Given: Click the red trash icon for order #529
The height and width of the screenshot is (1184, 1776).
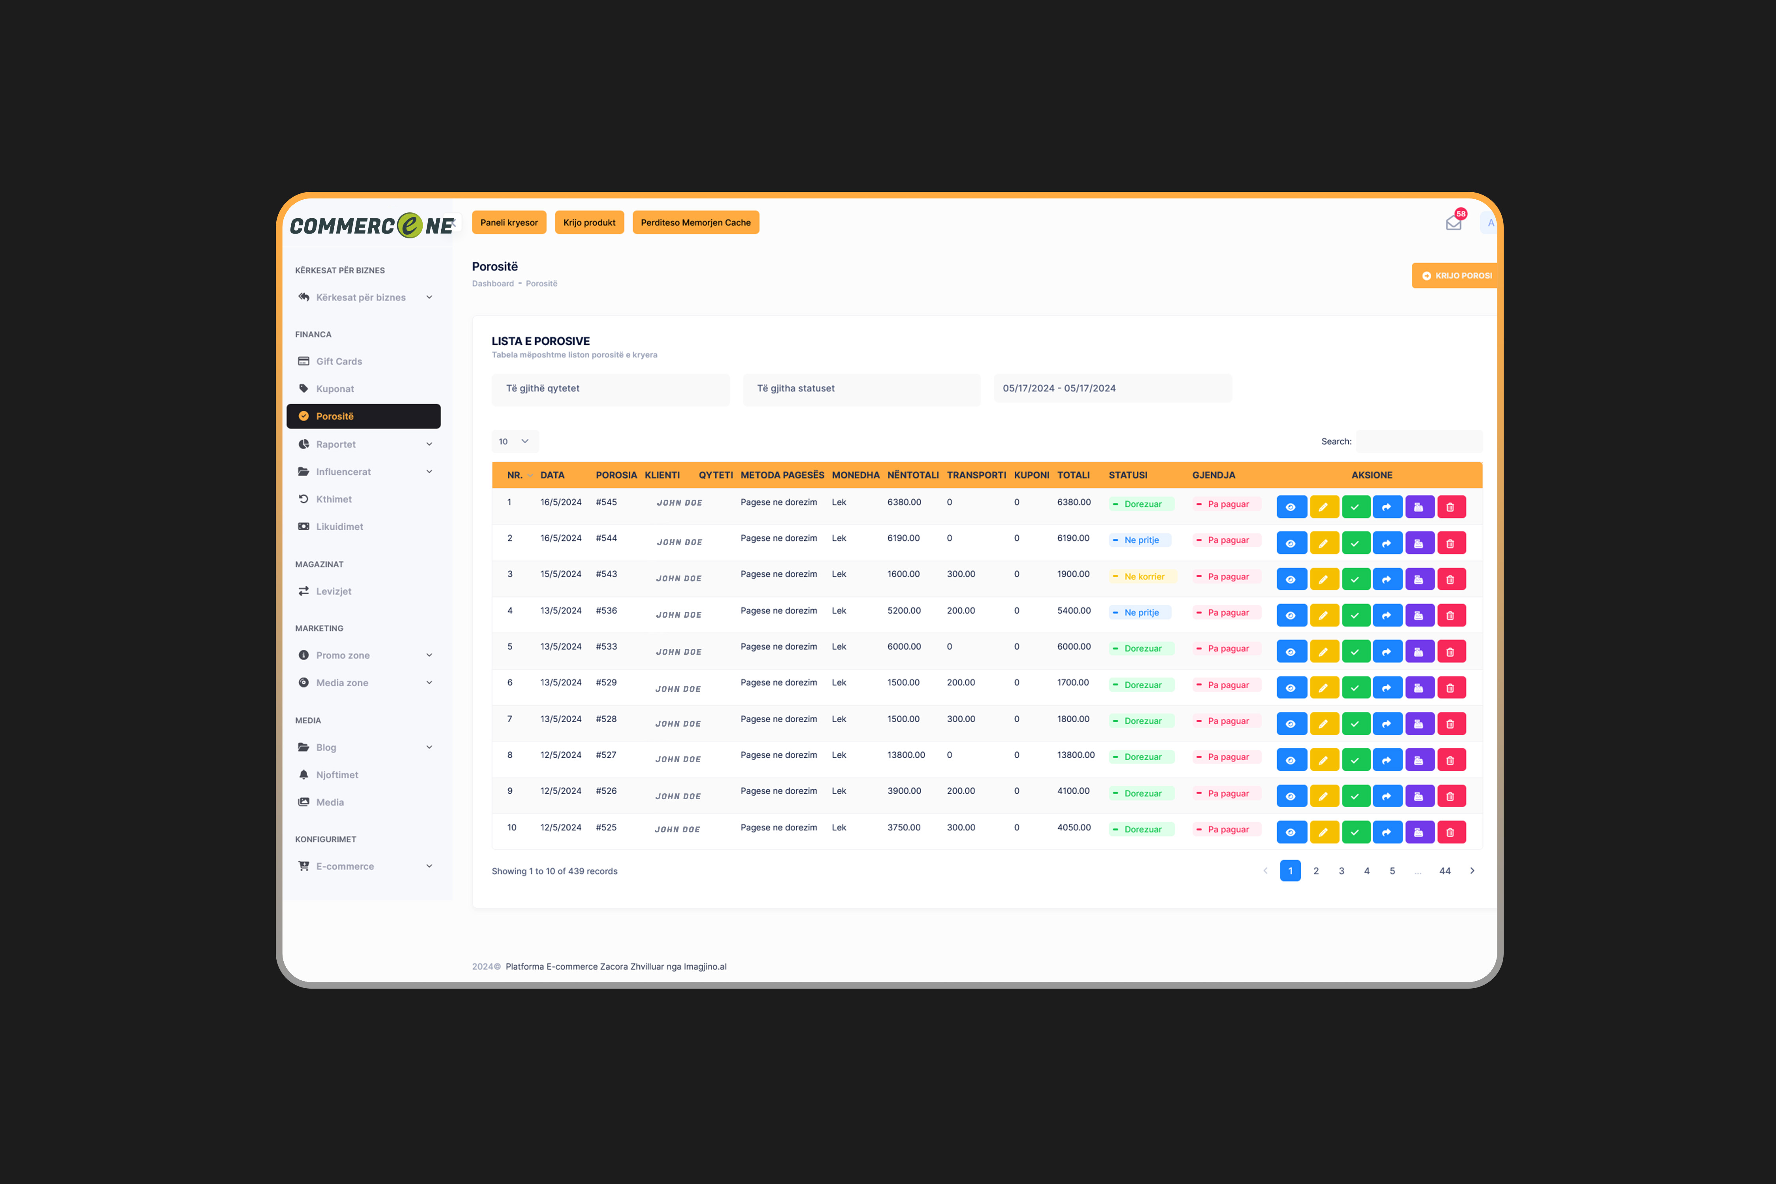Looking at the screenshot, I should pyautogui.click(x=1450, y=688).
